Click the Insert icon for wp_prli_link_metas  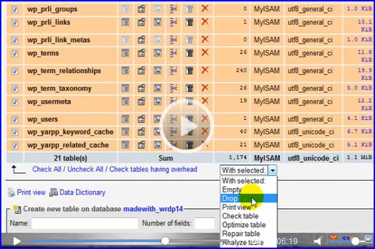[174, 40]
